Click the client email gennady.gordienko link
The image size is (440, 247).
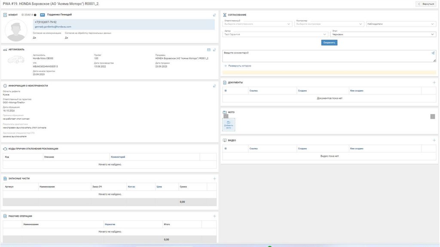click(53, 27)
